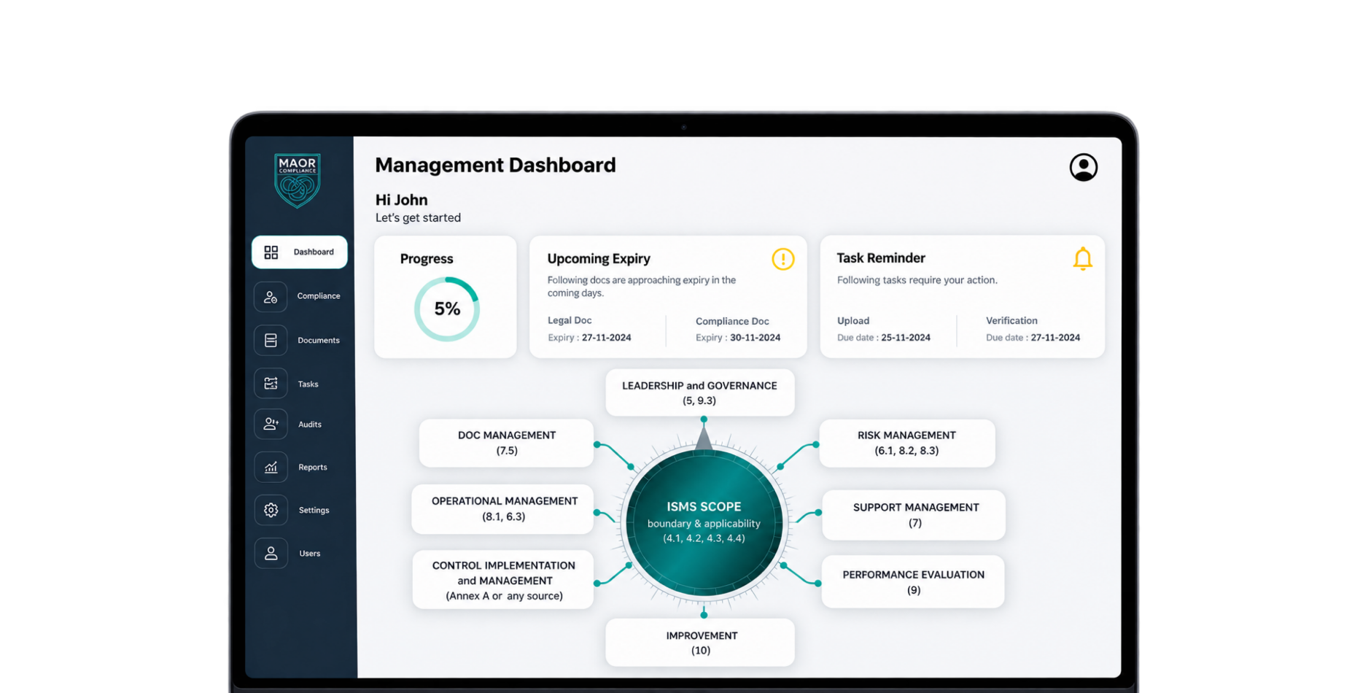Open the Leadership and Governance box
The width and height of the screenshot is (1371, 693).
point(700,393)
